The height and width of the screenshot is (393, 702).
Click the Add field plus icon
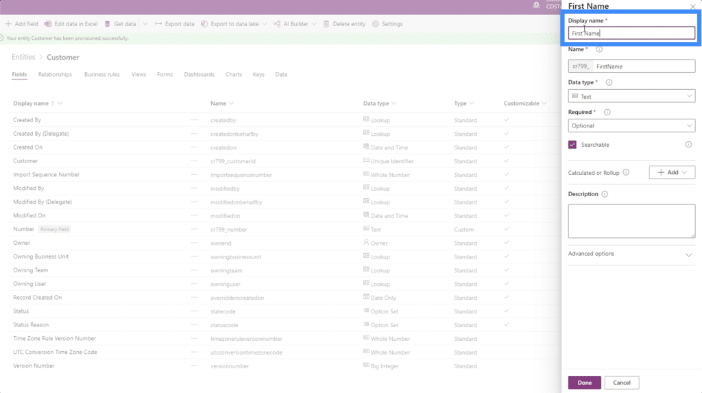pyautogui.click(x=8, y=24)
